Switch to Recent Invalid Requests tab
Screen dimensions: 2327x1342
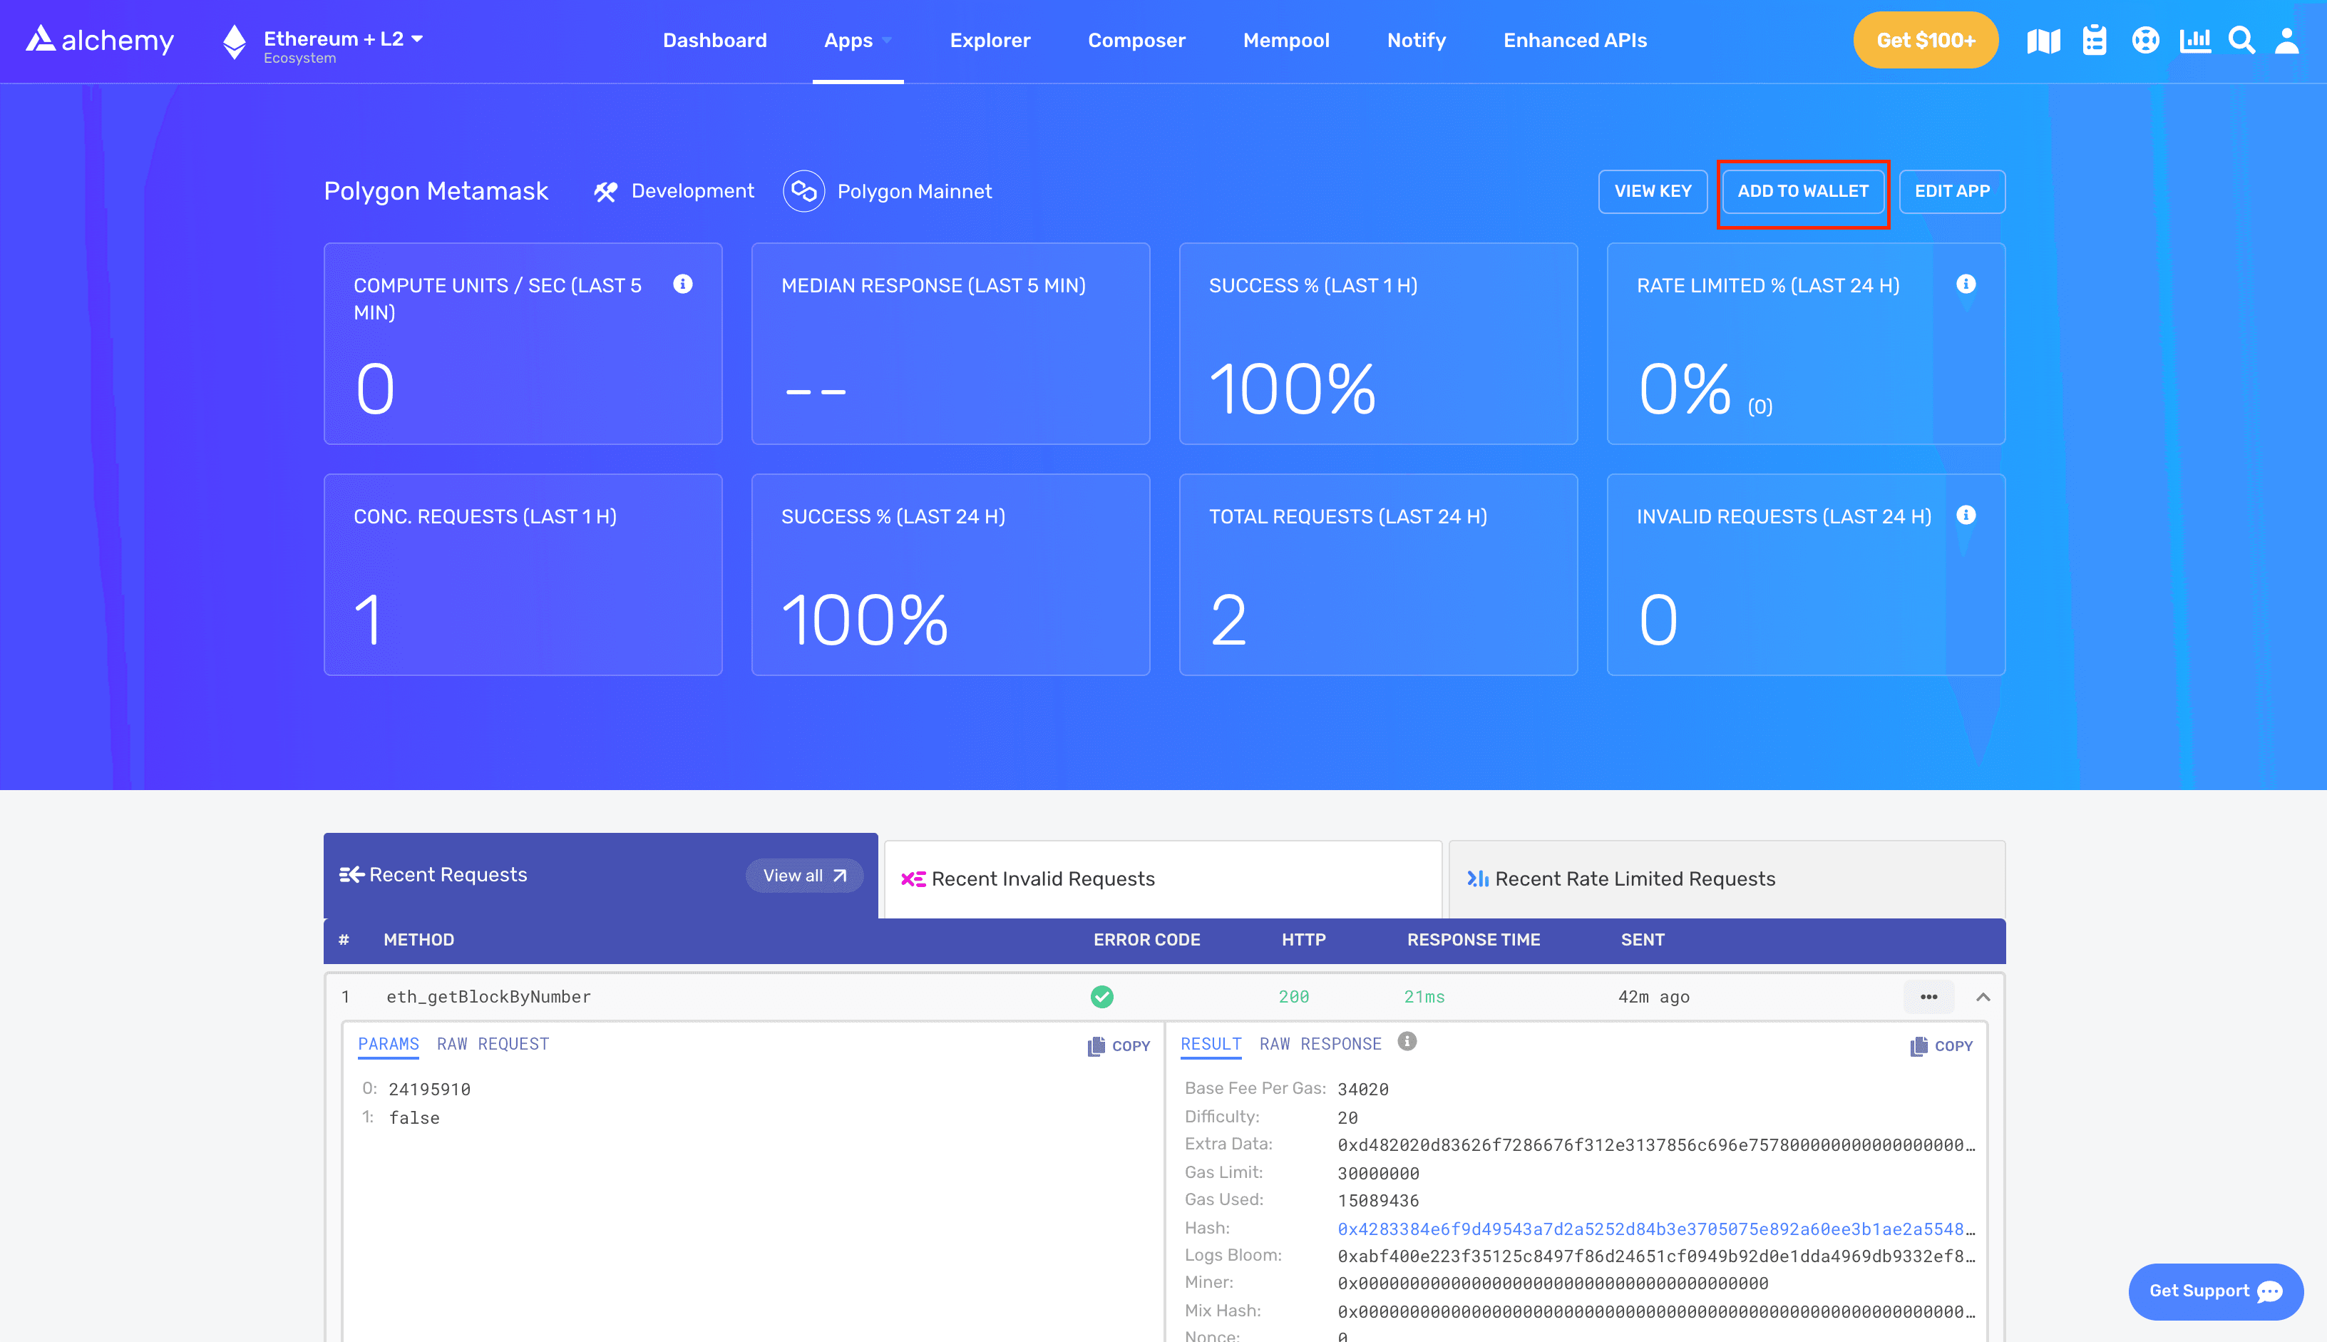point(1163,879)
